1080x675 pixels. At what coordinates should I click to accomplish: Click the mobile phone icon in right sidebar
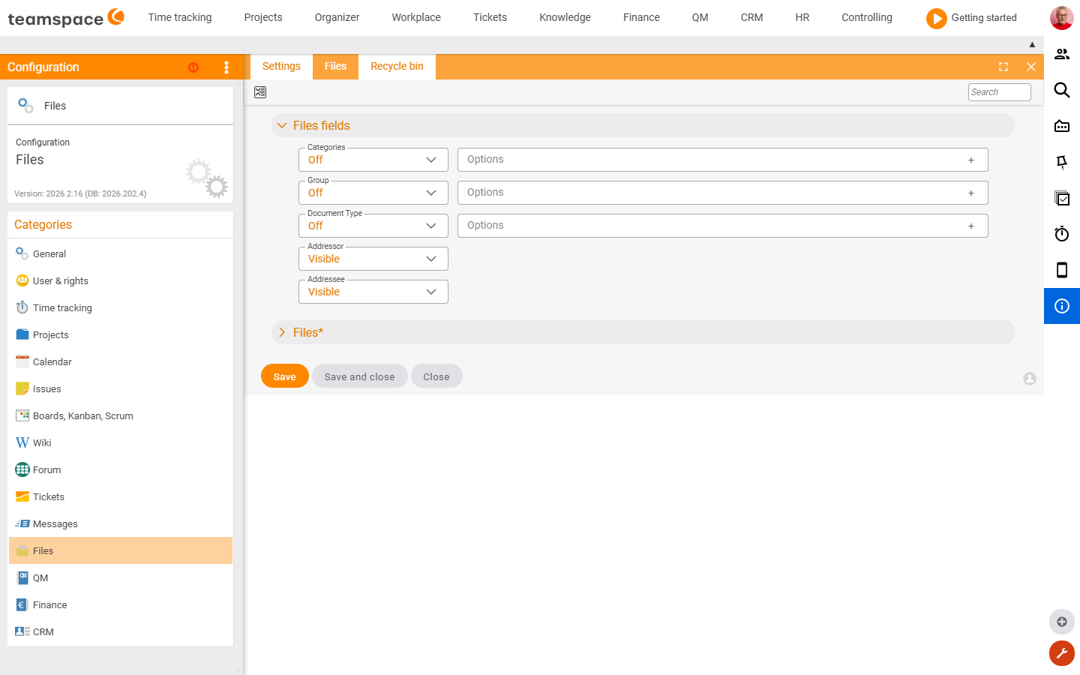[1062, 270]
